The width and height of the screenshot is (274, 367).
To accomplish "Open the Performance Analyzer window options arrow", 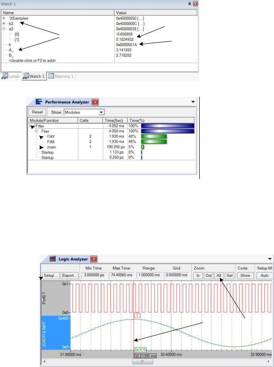I will click(x=193, y=102).
